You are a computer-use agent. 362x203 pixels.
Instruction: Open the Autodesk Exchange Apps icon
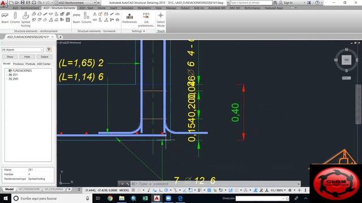[x=309, y=3]
